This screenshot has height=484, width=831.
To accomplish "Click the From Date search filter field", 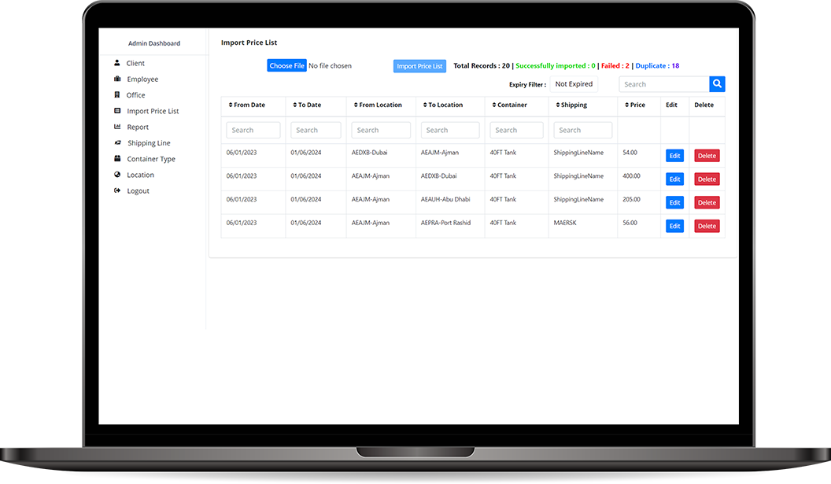I will point(253,130).
